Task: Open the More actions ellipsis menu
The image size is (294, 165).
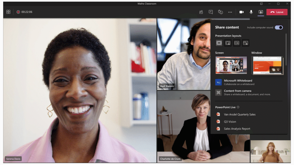Action: click(x=230, y=12)
